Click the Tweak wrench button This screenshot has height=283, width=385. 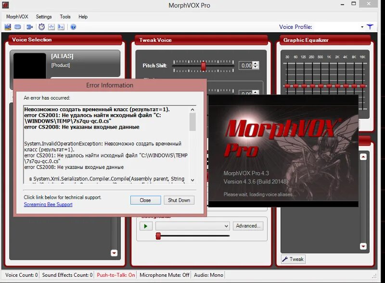(x=293, y=259)
